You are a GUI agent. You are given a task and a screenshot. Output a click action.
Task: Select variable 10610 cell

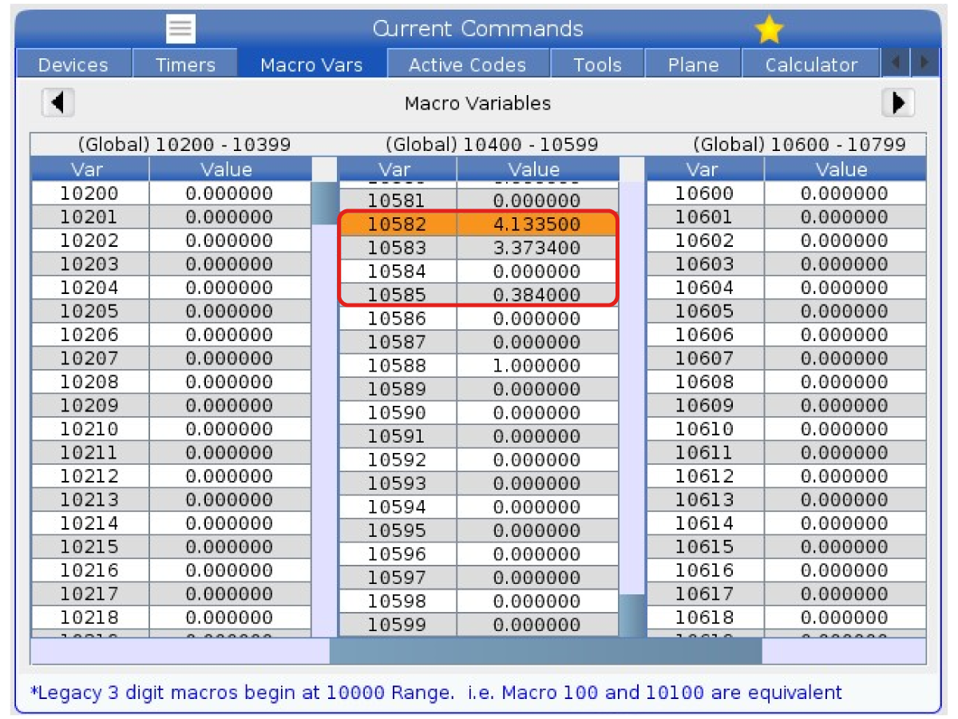[x=705, y=429]
